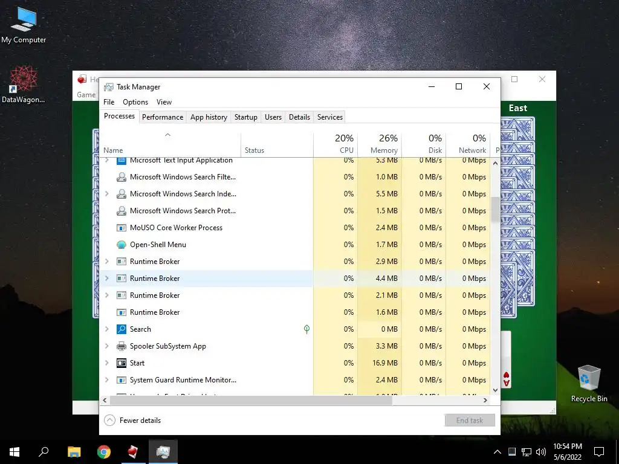Sort processes by Memory column
The width and height of the screenshot is (619, 464).
tap(380, 144)
